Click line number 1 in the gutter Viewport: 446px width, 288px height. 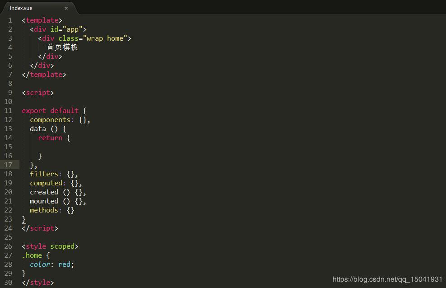10,20
